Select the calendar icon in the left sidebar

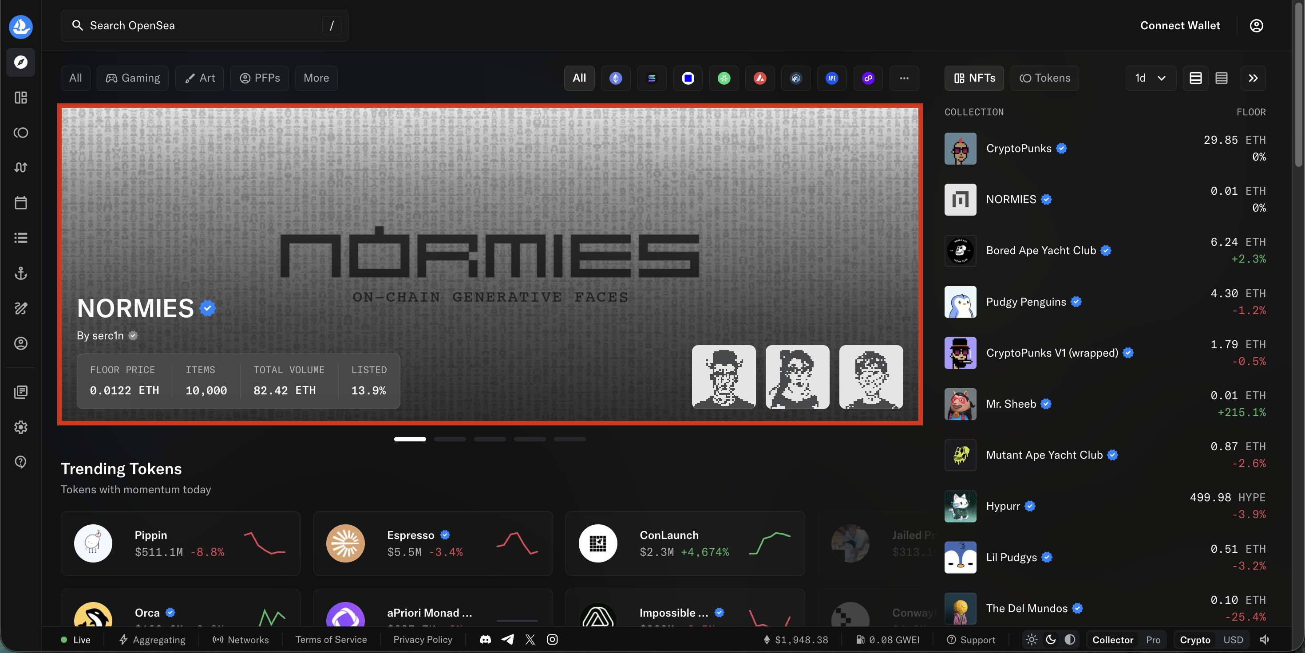tap(20, 202)
